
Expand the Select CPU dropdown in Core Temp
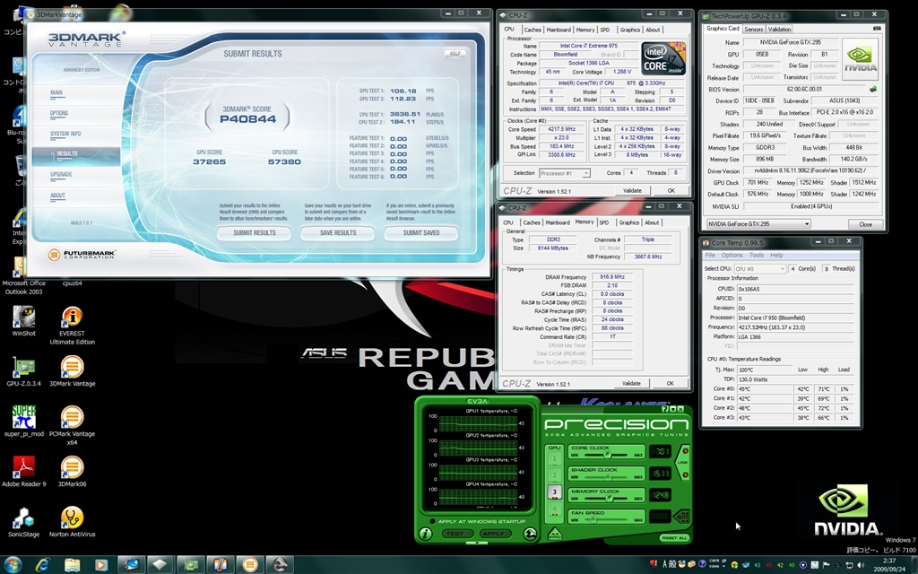pos(758,268)
